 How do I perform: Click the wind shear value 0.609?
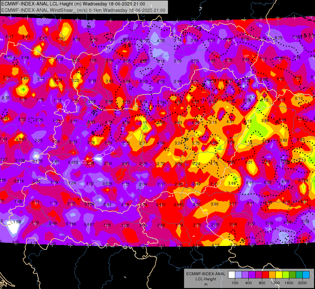click(x=20, y=161)
